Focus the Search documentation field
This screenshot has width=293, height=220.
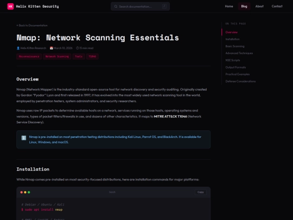coord(140,7)
